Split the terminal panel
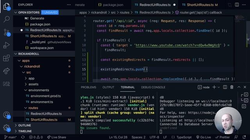The image size is (250, 140). click(225, 87)
